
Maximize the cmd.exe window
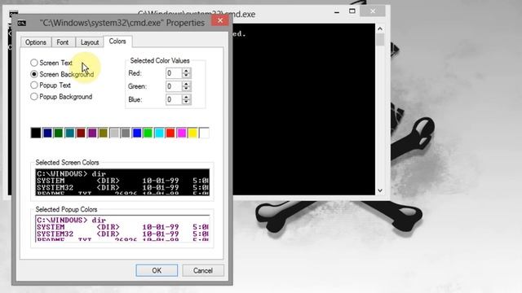tap(352, 11)
